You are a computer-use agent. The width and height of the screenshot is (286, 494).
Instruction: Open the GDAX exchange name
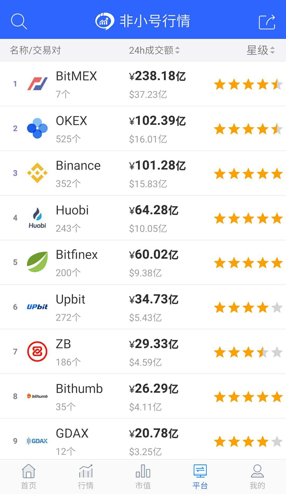click(72, 433)
